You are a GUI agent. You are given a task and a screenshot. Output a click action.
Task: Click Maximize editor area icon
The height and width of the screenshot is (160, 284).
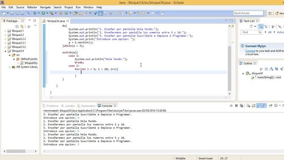point(231,21)
